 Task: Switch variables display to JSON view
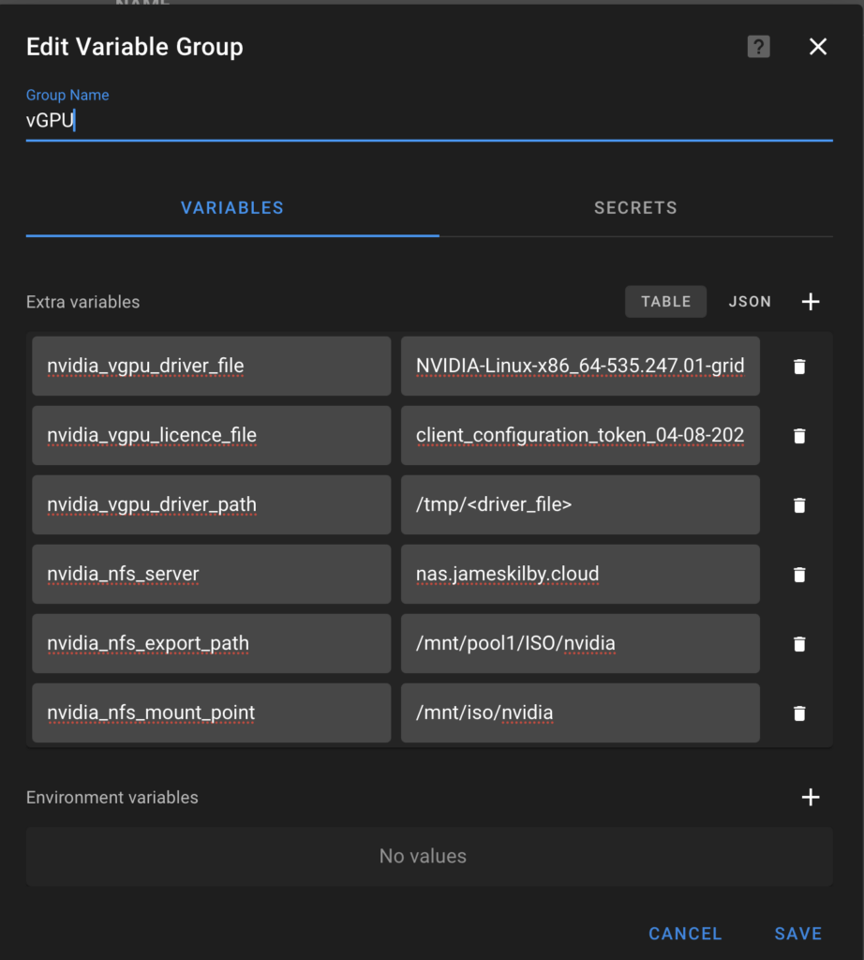[x=750, y=301]
